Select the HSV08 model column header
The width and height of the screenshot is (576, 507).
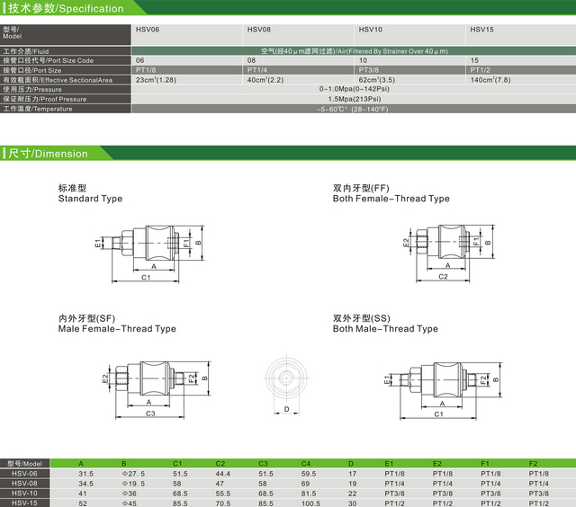click(259, 30)
